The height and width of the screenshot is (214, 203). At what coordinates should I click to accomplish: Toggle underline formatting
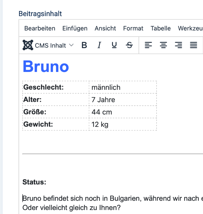114,45
